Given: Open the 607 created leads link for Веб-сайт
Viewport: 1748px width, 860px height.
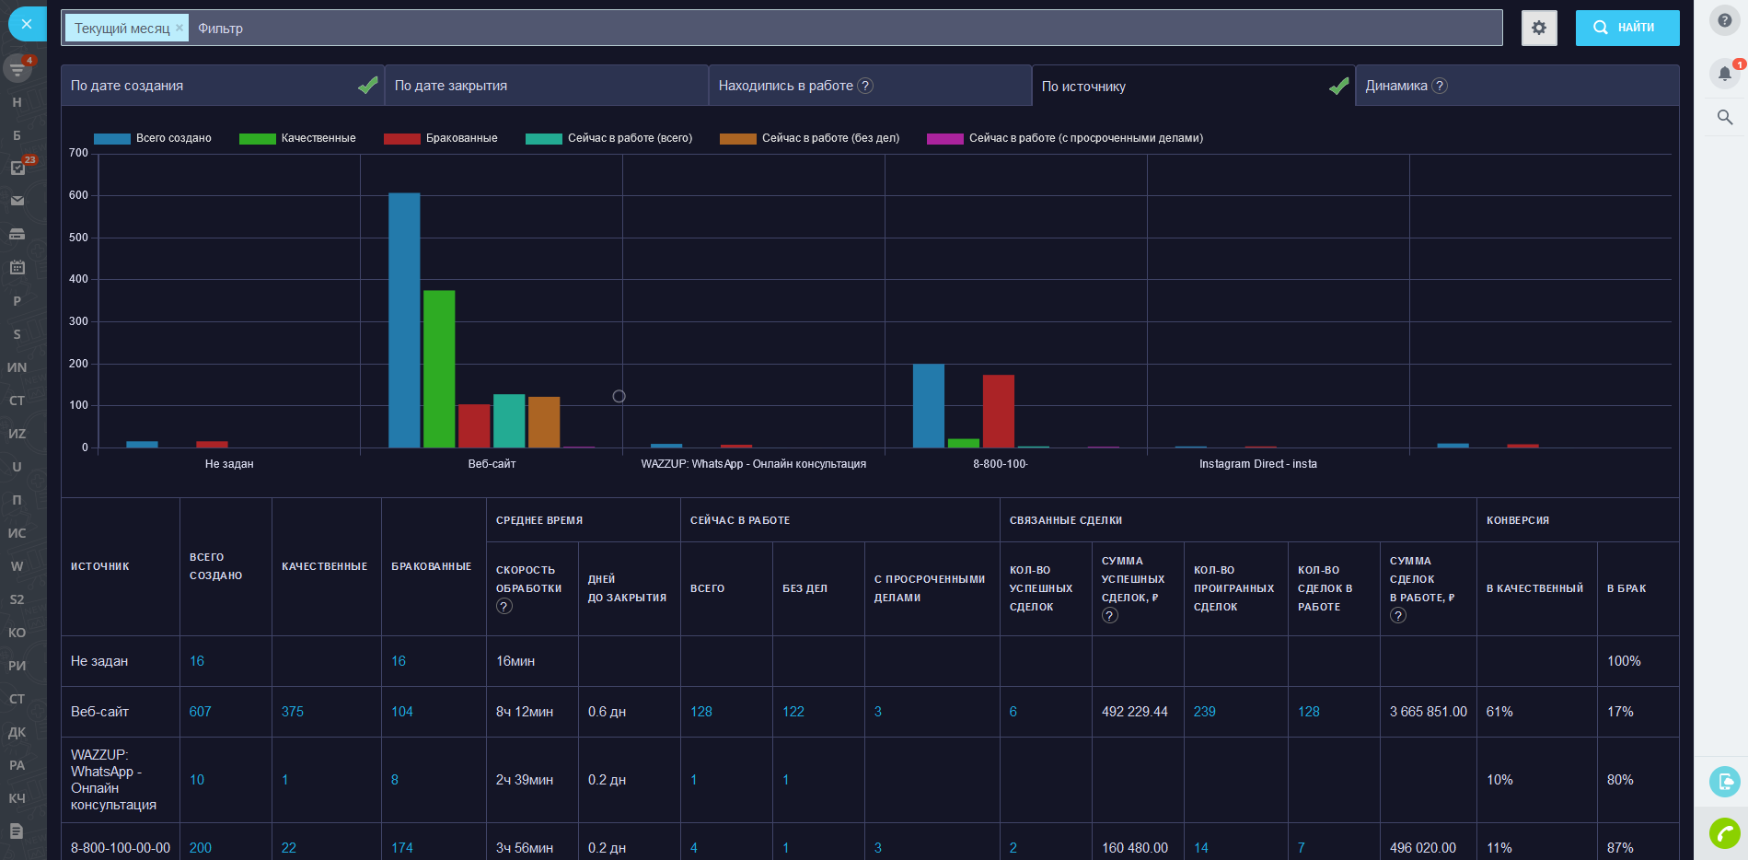Looking at the screenshot, I should click(200, 712).
